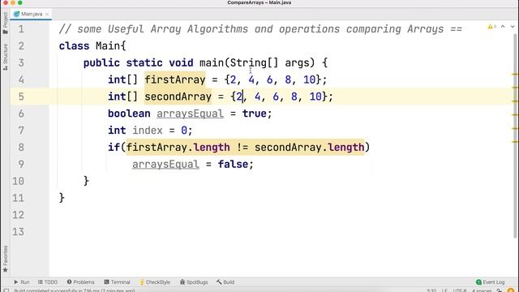Click line number 6 in gutter
Image resolution: width=519 pixels, height=292 pixels.
tap(21, 114)
